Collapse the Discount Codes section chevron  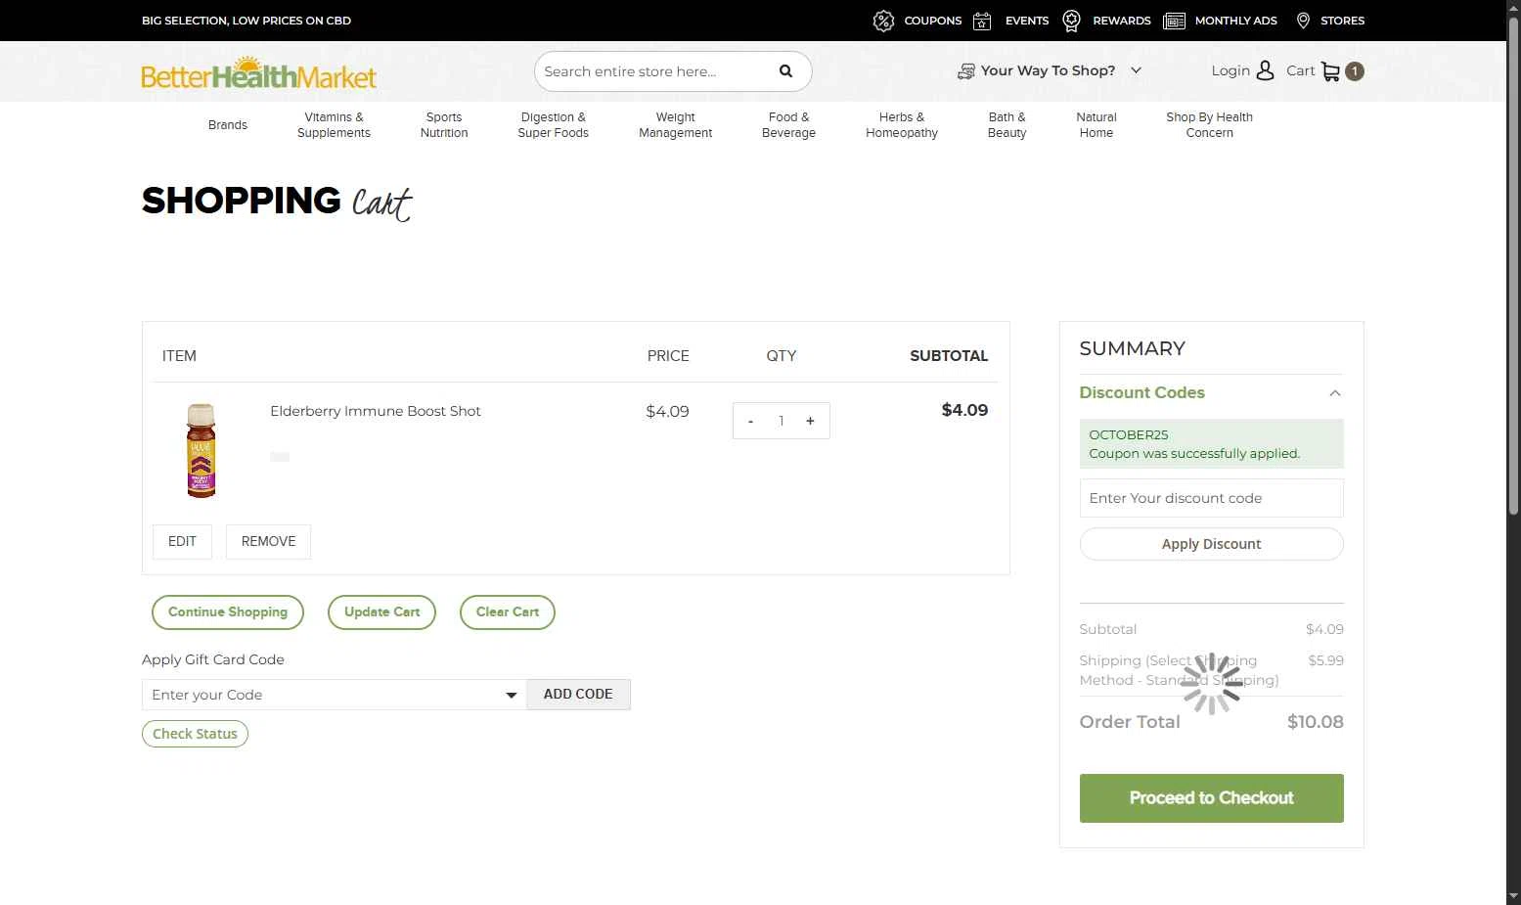click(1334, 393)
